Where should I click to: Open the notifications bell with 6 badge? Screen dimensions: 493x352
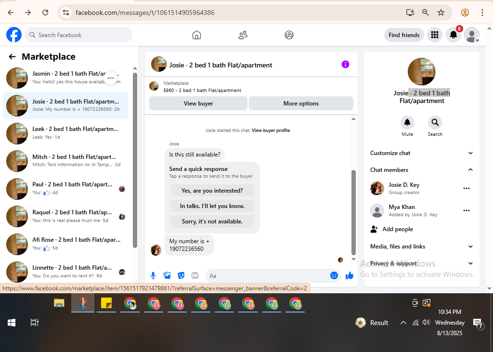click(454, 35)
